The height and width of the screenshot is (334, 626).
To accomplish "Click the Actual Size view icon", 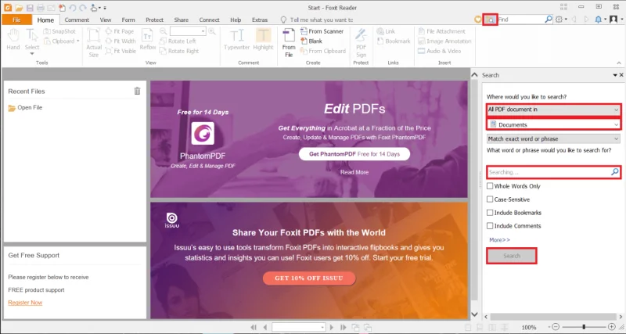I will (x=94, y=42).
